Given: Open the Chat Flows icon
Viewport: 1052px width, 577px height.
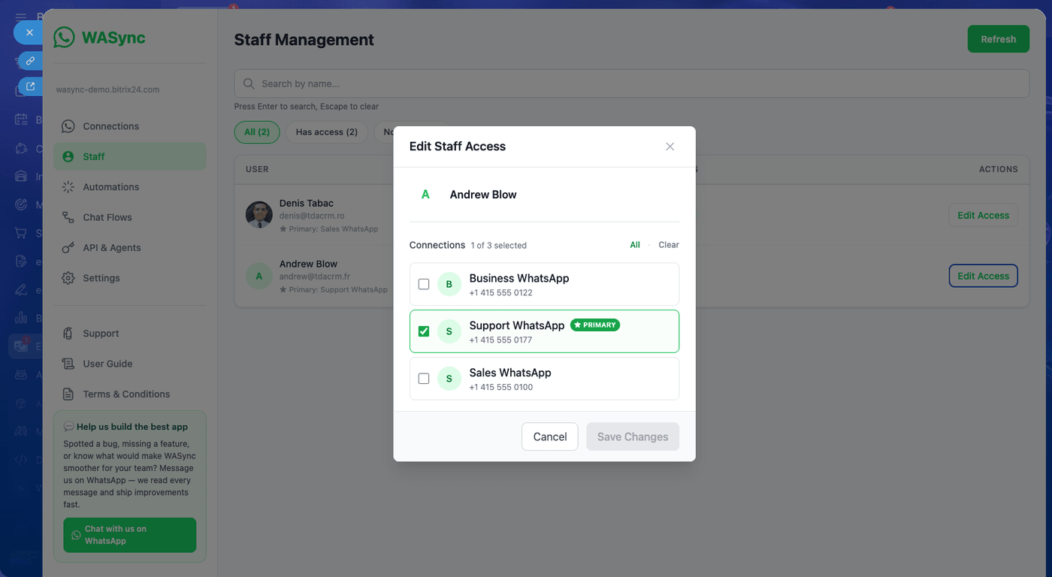Looking at the screenshot, I should pos(68,217).
